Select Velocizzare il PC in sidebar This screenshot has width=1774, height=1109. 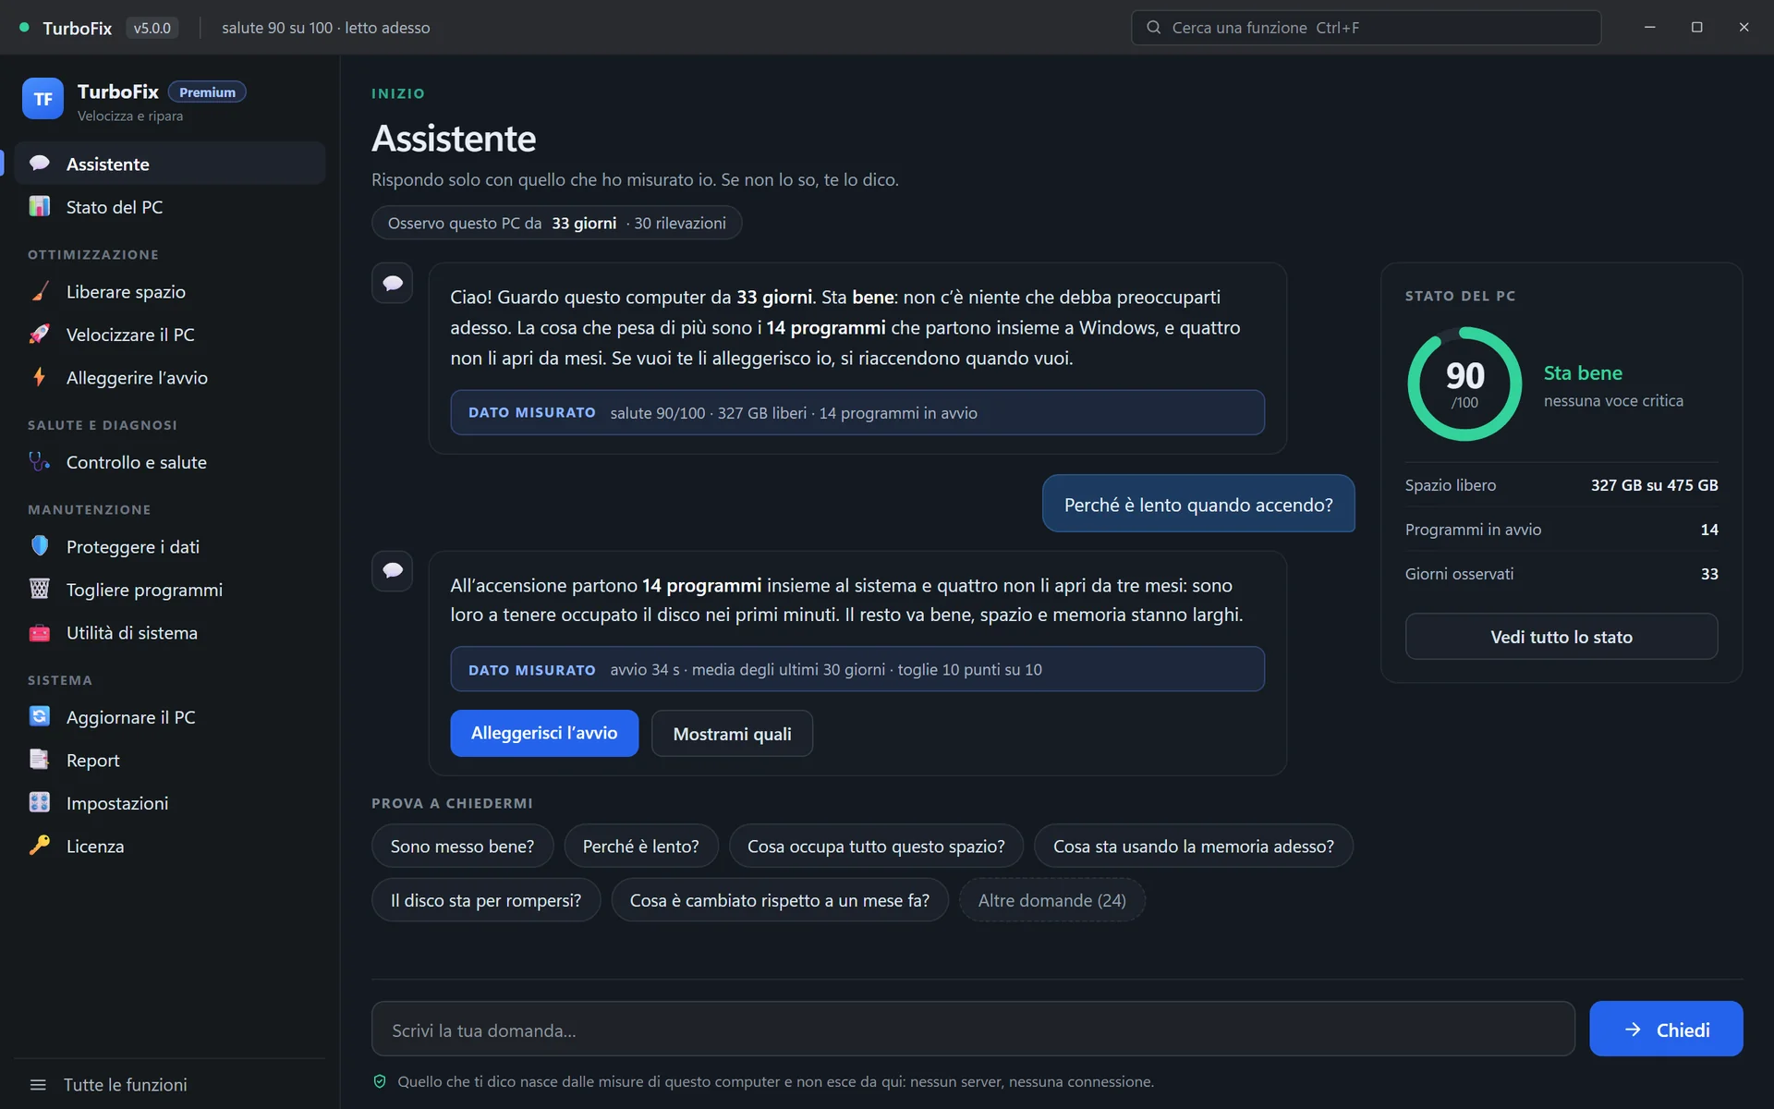[x=170, y=335]
